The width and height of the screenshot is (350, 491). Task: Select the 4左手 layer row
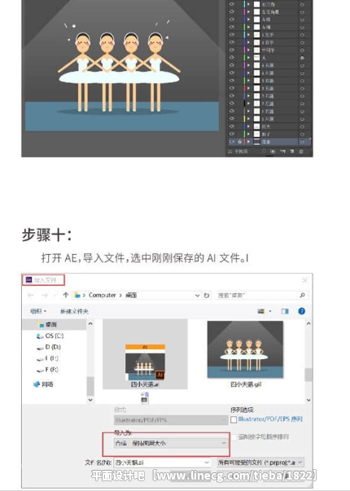click(270, 34)
